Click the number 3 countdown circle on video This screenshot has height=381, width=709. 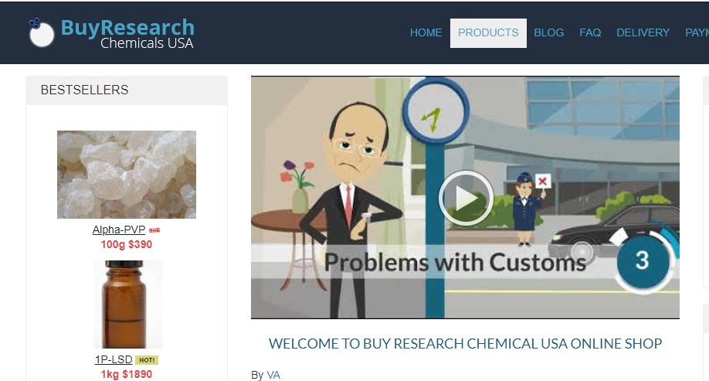click(643, 260)
